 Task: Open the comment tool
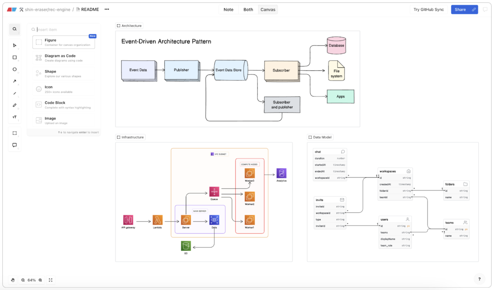pos(14,145)
